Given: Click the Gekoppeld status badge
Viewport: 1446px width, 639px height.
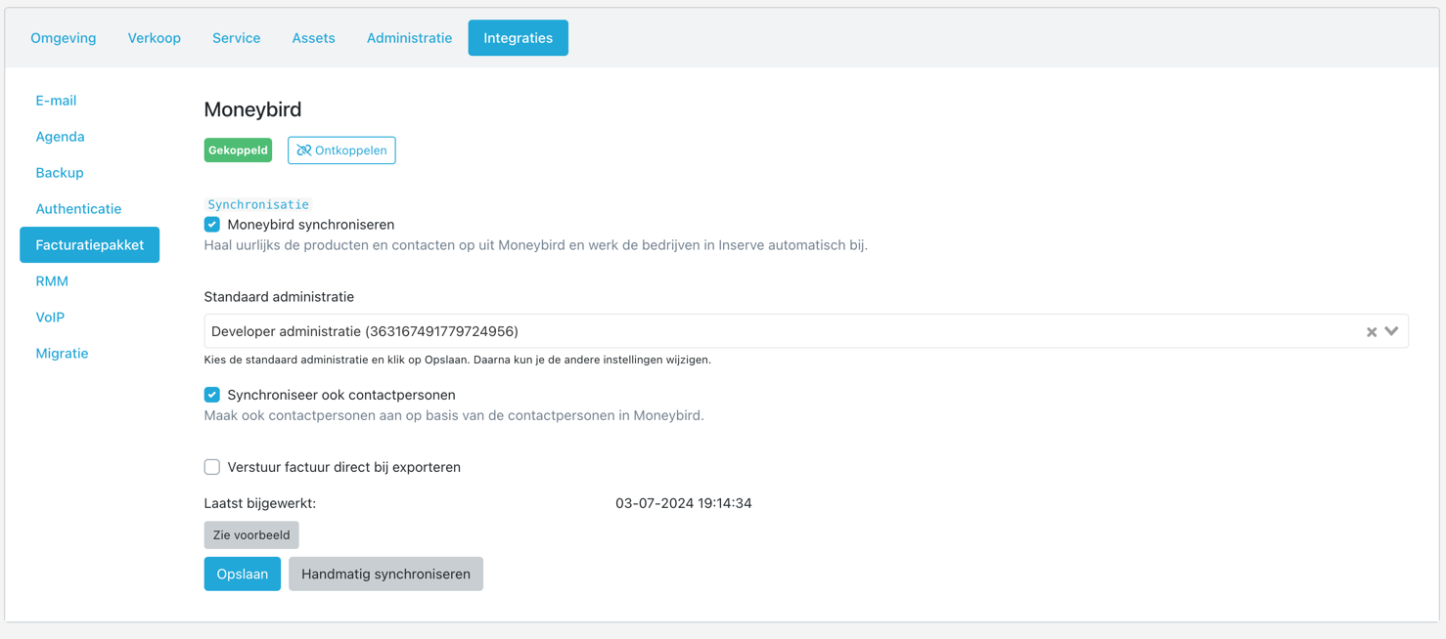Looking at the screenshot, I should click(238, 150).
